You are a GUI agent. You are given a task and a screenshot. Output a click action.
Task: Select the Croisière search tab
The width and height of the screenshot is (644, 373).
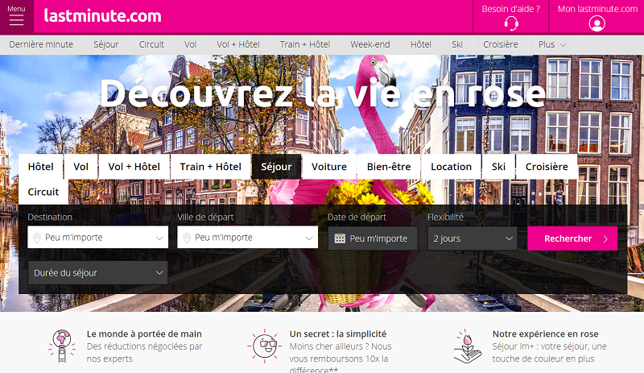tap(547, 167)
